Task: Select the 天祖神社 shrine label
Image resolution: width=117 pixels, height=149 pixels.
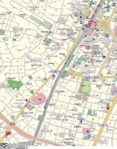Action: [x=76, y=22]
